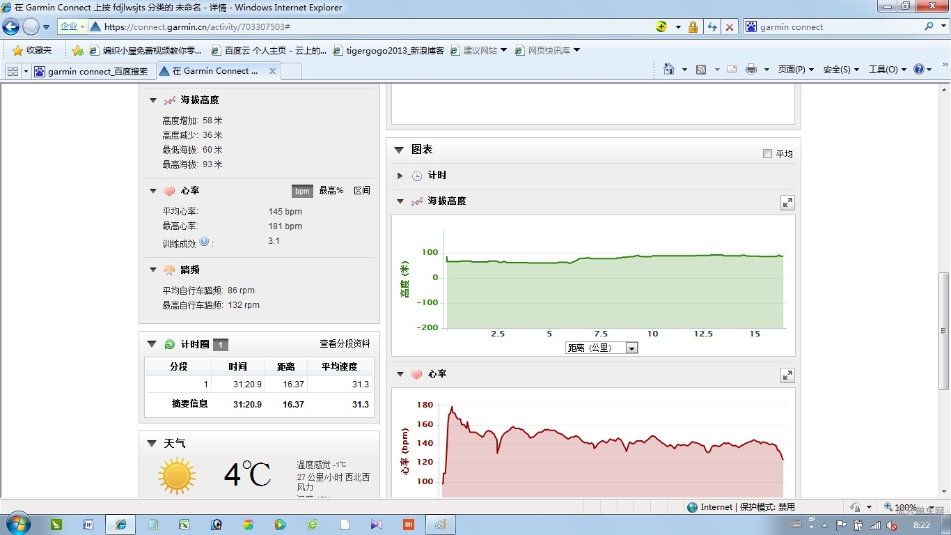Click the training effect help icon
This screenshot has height=535, width=951.
tap(204, 242)
